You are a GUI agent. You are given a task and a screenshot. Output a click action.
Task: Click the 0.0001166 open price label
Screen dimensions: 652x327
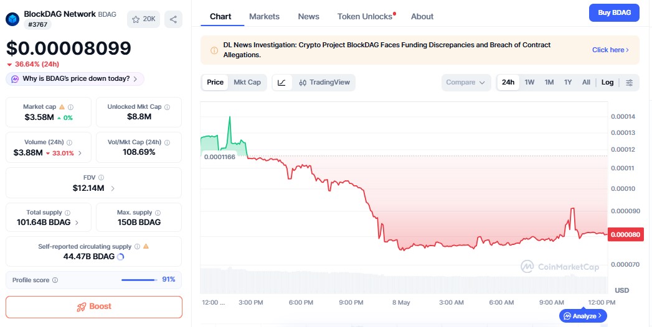pos(219,157)
